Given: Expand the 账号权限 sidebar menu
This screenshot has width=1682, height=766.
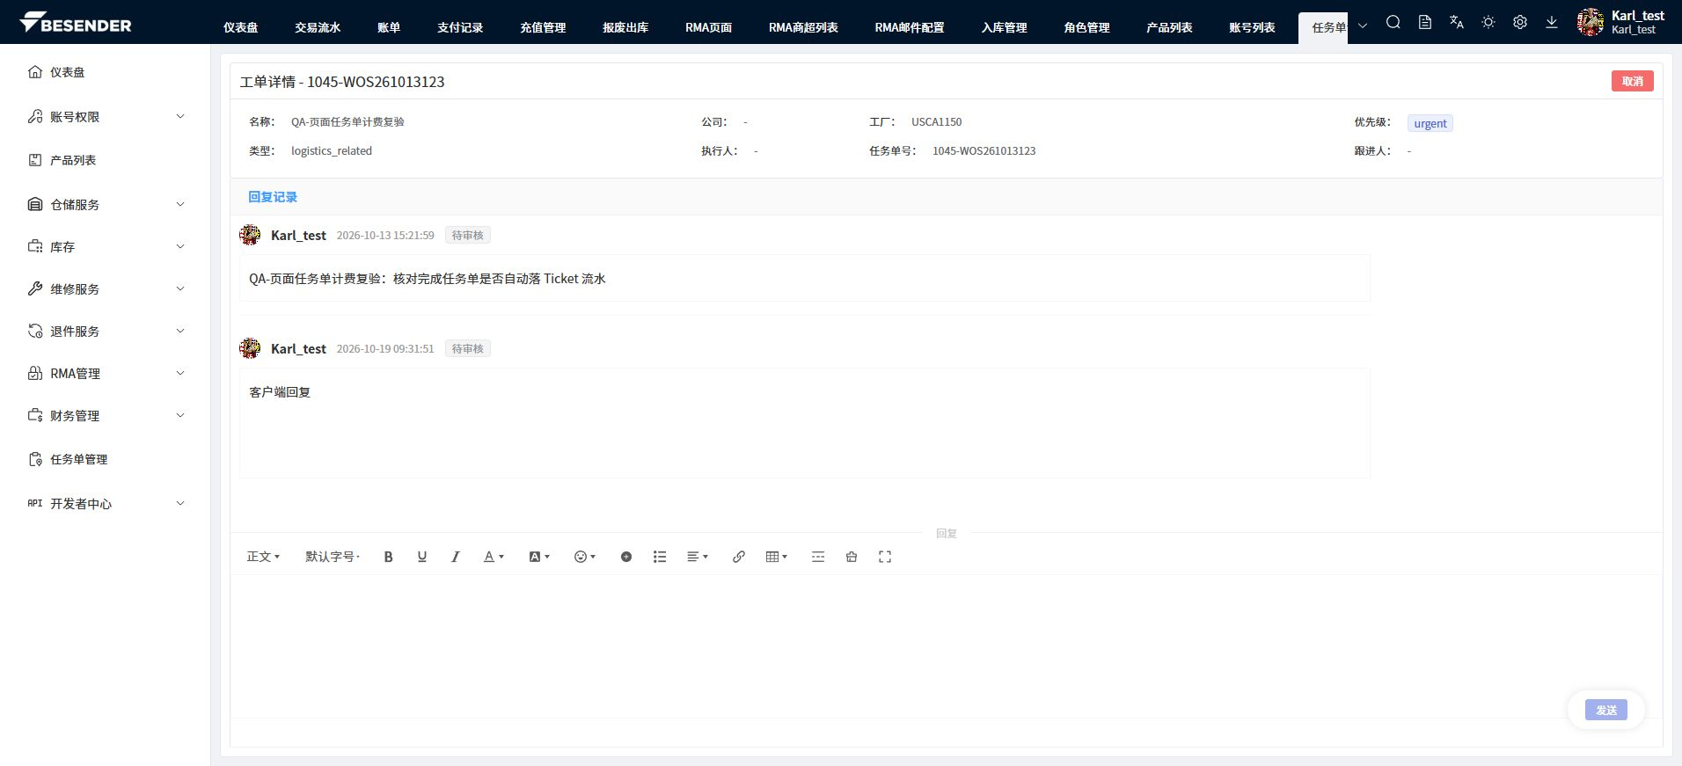Looking at the screenshot, I should (x=106, y=117).
